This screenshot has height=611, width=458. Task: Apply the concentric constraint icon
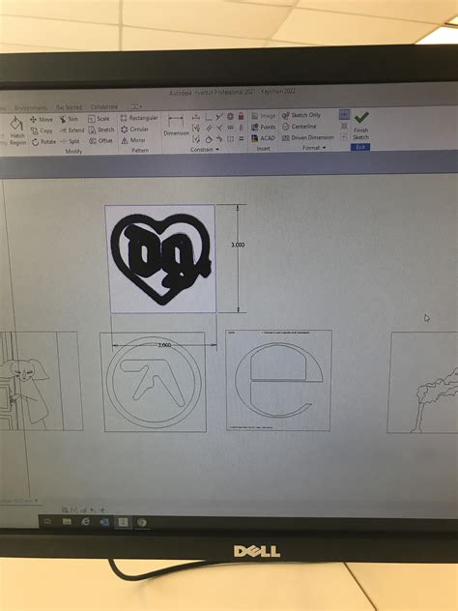[230, 116]
